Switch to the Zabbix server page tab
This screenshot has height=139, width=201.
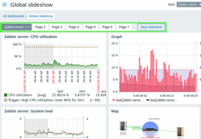tap(14, 27)
